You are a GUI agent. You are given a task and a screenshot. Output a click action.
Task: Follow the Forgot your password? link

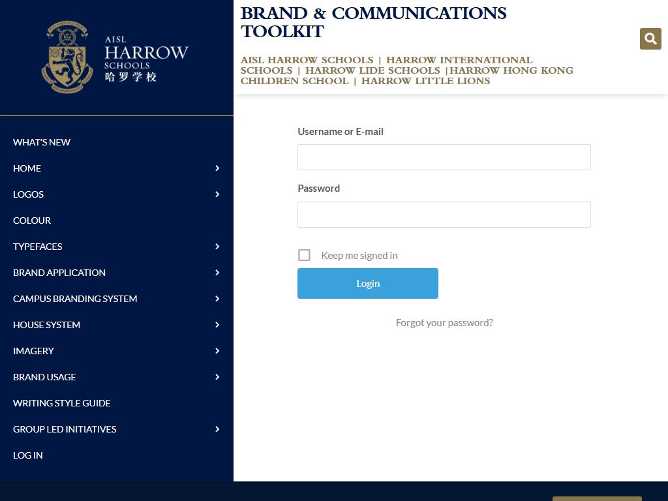pyautogui.click(x=444, y=322)
